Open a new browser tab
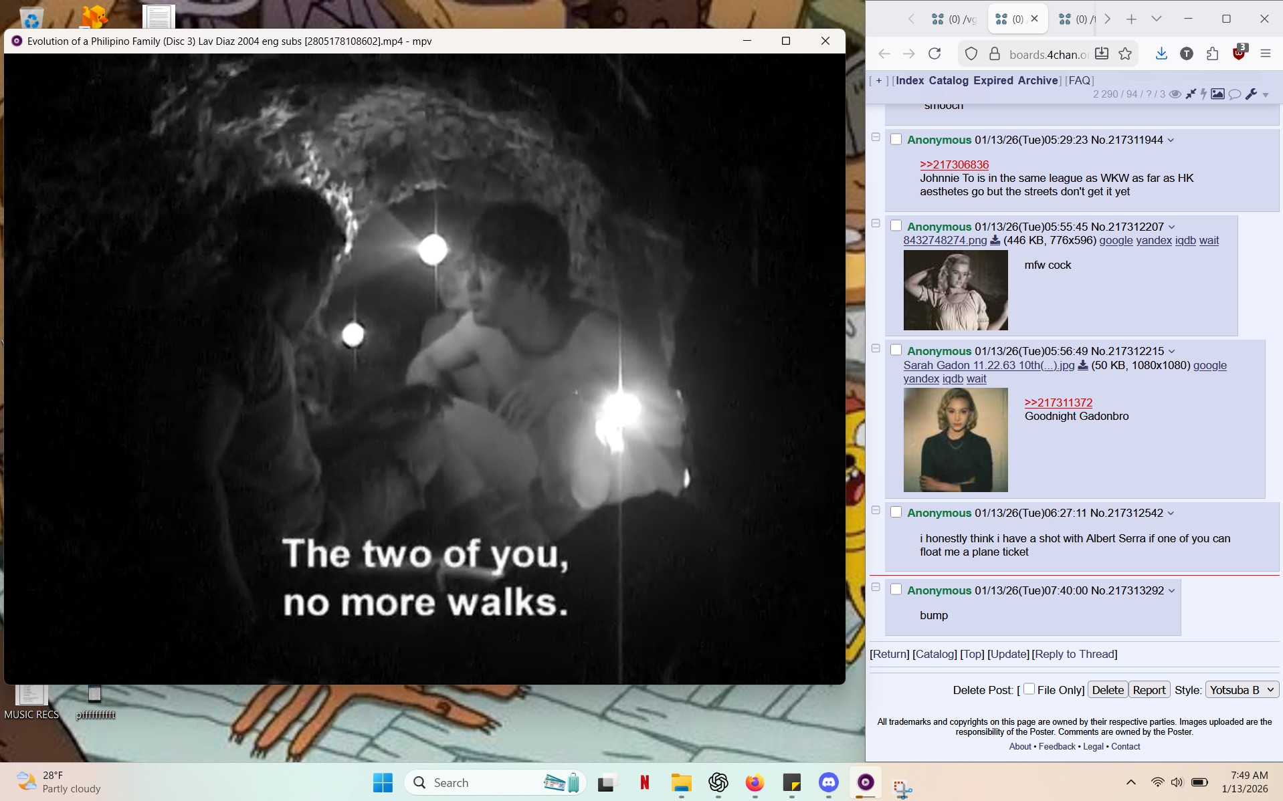Viewport: 1283px width, 801px height. pos(1131,19)
